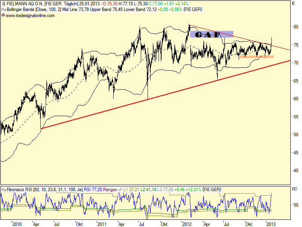Click the Bollinger Bands line icon
This screenshot has width=302, height=227.
pyautogui.click(x=3, y=9)
